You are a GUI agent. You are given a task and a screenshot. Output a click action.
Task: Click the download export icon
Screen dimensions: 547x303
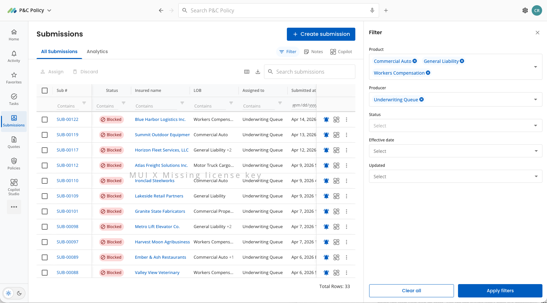tap(258, 72)
